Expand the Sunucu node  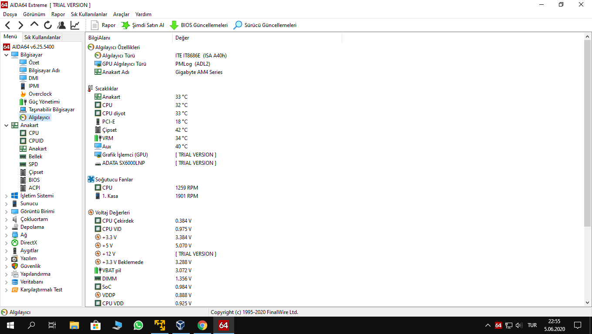click(x=6, y=204)
